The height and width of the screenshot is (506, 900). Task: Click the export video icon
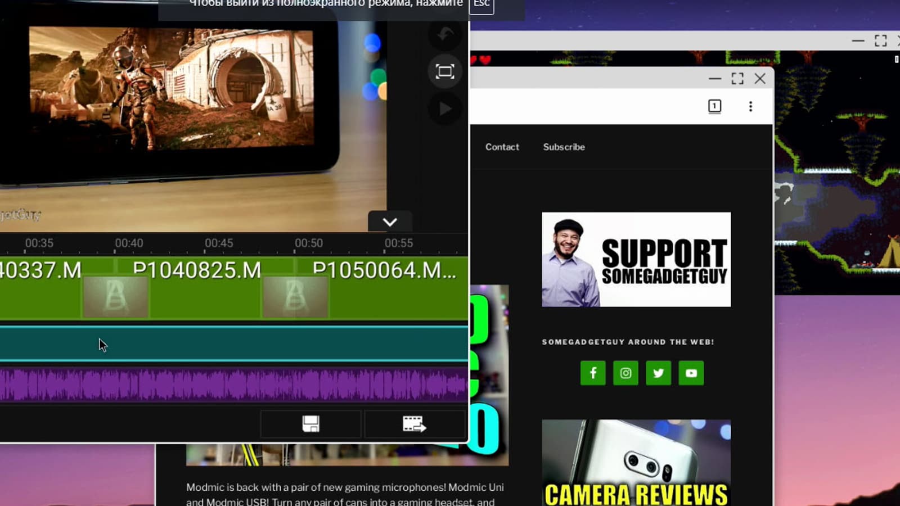415,424
